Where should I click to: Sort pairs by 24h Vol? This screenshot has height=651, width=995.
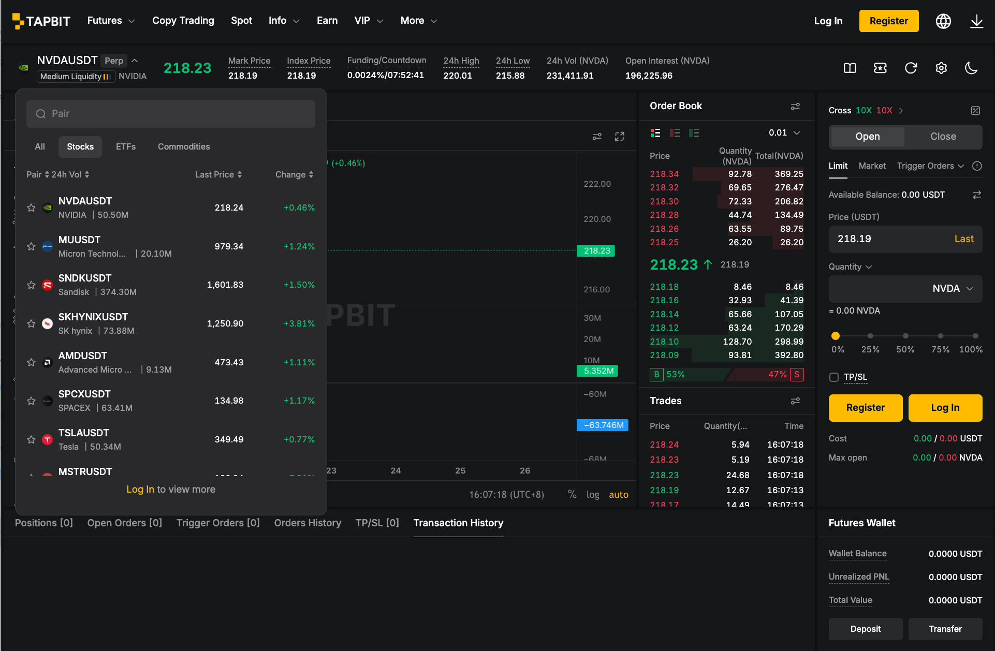tap(70, 175)
